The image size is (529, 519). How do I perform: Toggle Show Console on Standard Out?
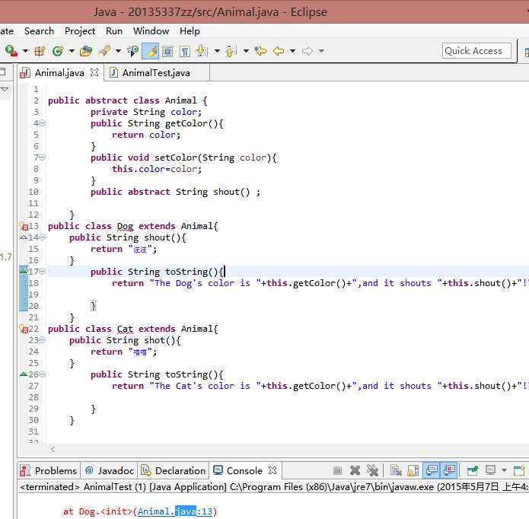click(432, 470)
